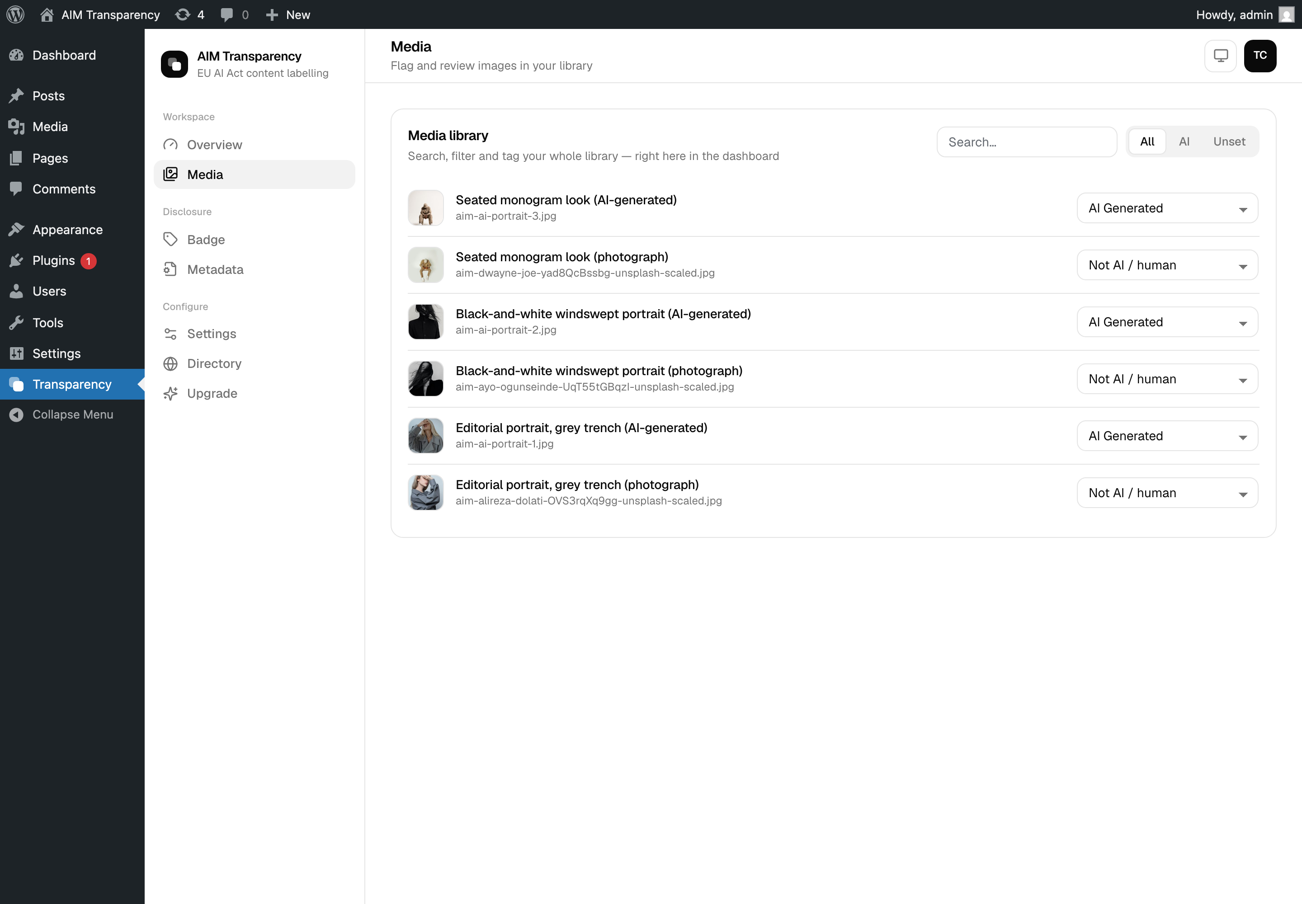Open the Directory globe icon

[170, 364]
